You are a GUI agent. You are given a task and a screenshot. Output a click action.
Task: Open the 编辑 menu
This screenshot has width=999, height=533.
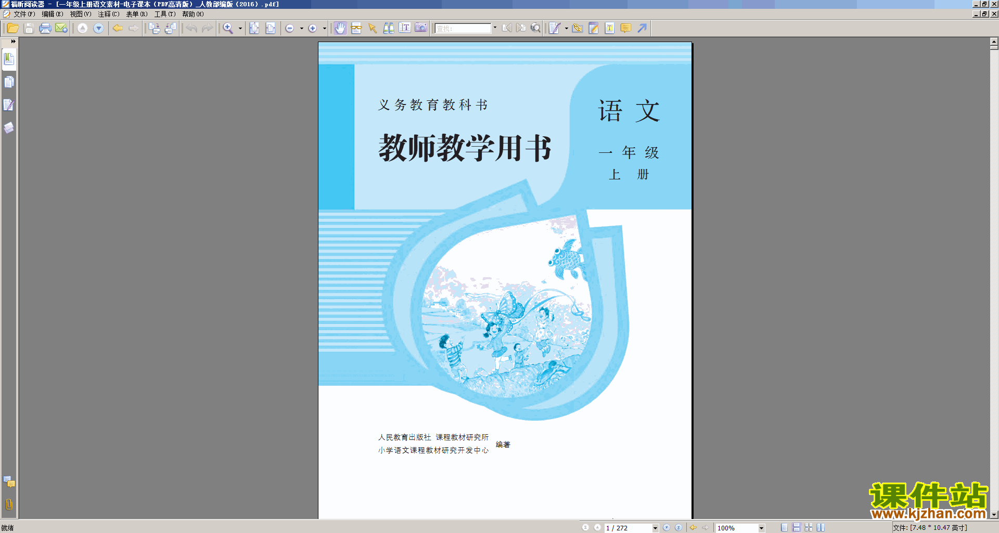(x=53, y=14)
